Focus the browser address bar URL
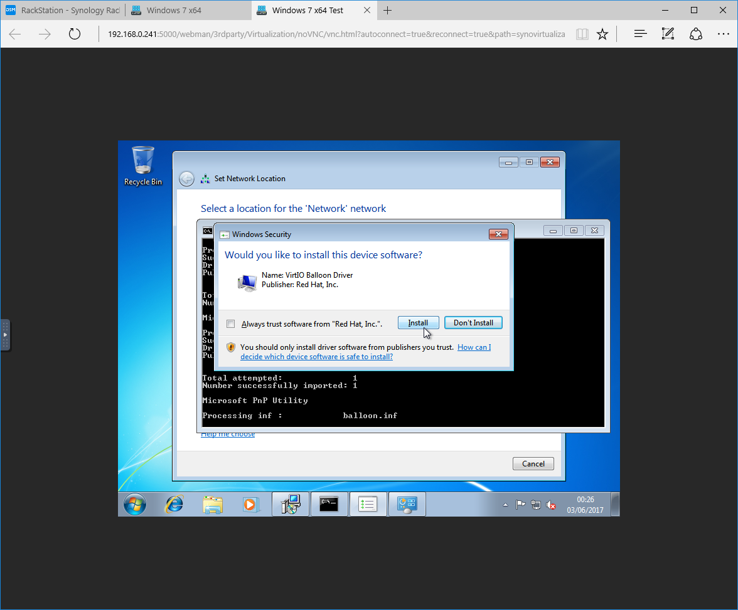The height and width of the screenshot is (610, 738). [x=336, y=34]
